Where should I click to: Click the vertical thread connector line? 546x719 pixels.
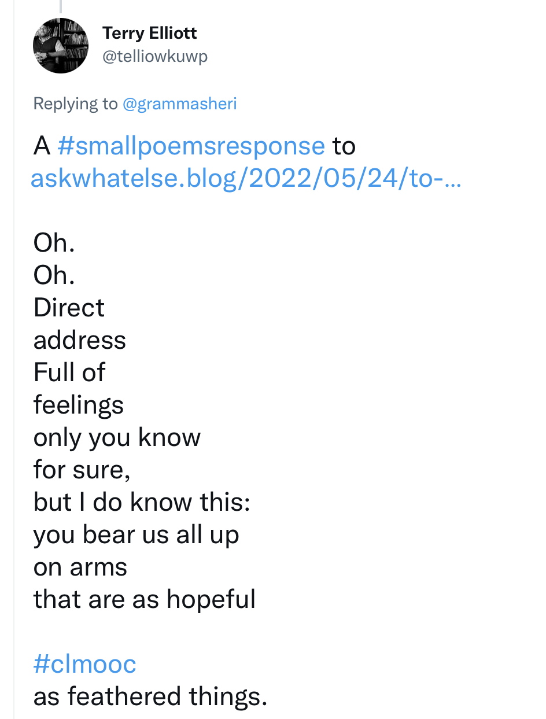[60, 6]
